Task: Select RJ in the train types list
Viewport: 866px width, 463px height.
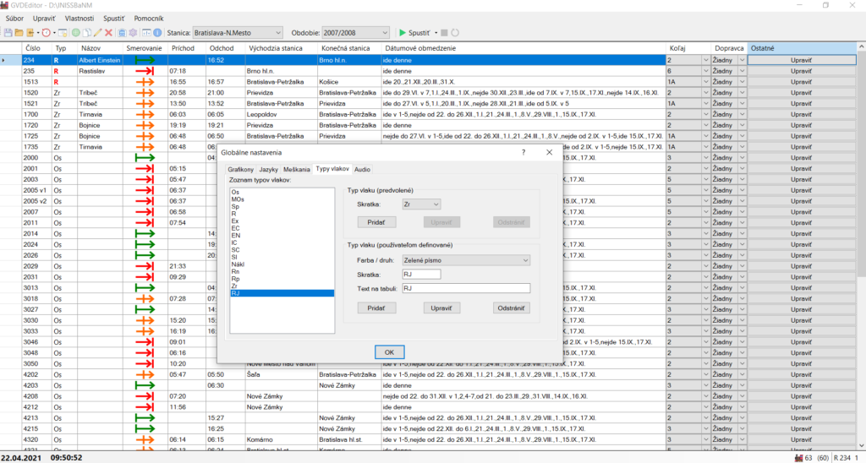Action: pos(282,293)
